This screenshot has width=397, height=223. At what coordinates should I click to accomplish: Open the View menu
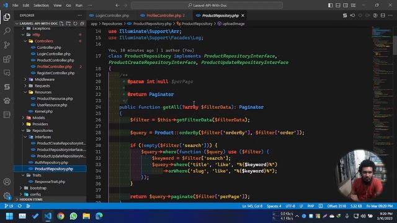[x=58, y=6]
